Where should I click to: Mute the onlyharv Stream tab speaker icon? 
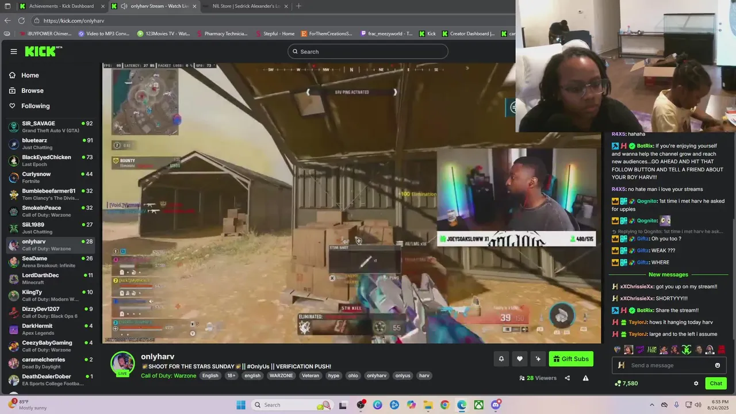tap(124, 6)
